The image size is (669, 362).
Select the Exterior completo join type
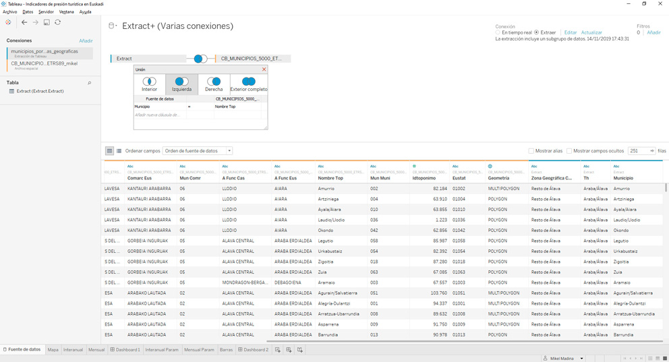(x=249, y=84)
